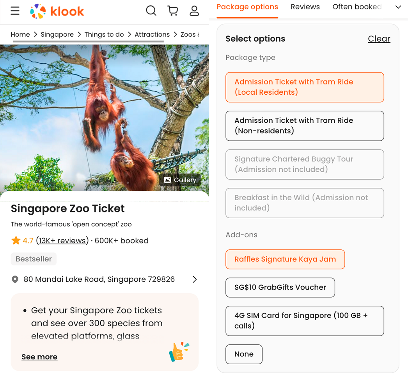The width and height of the screenshot is (408, 383).
Task: Expand the address details arrow
Action: 195,279
